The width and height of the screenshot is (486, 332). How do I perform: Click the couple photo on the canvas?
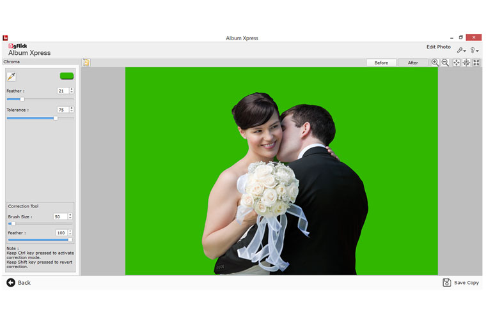(281, 171)
